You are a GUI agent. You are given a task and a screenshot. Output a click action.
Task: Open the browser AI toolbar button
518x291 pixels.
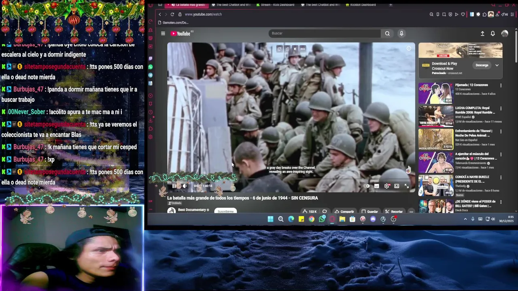505,14
